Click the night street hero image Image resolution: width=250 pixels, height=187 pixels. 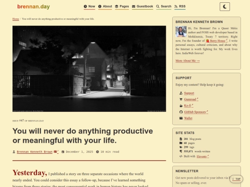click(x=89, y=69)
